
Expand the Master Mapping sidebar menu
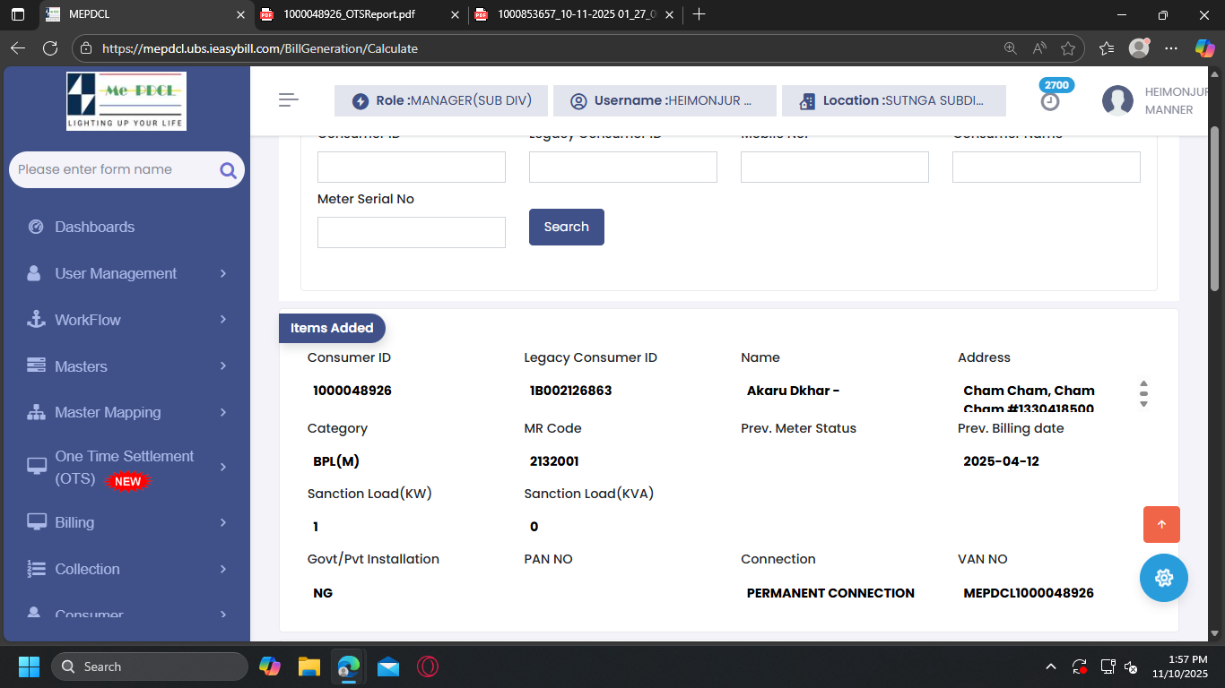(x=126, y=412)
